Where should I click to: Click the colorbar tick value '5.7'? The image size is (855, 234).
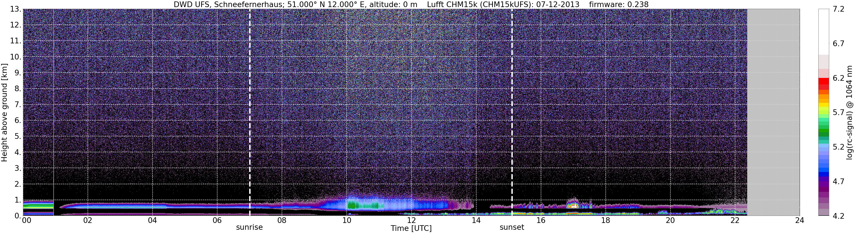coord(839,113)
